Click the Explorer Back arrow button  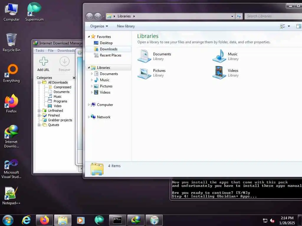89,16
